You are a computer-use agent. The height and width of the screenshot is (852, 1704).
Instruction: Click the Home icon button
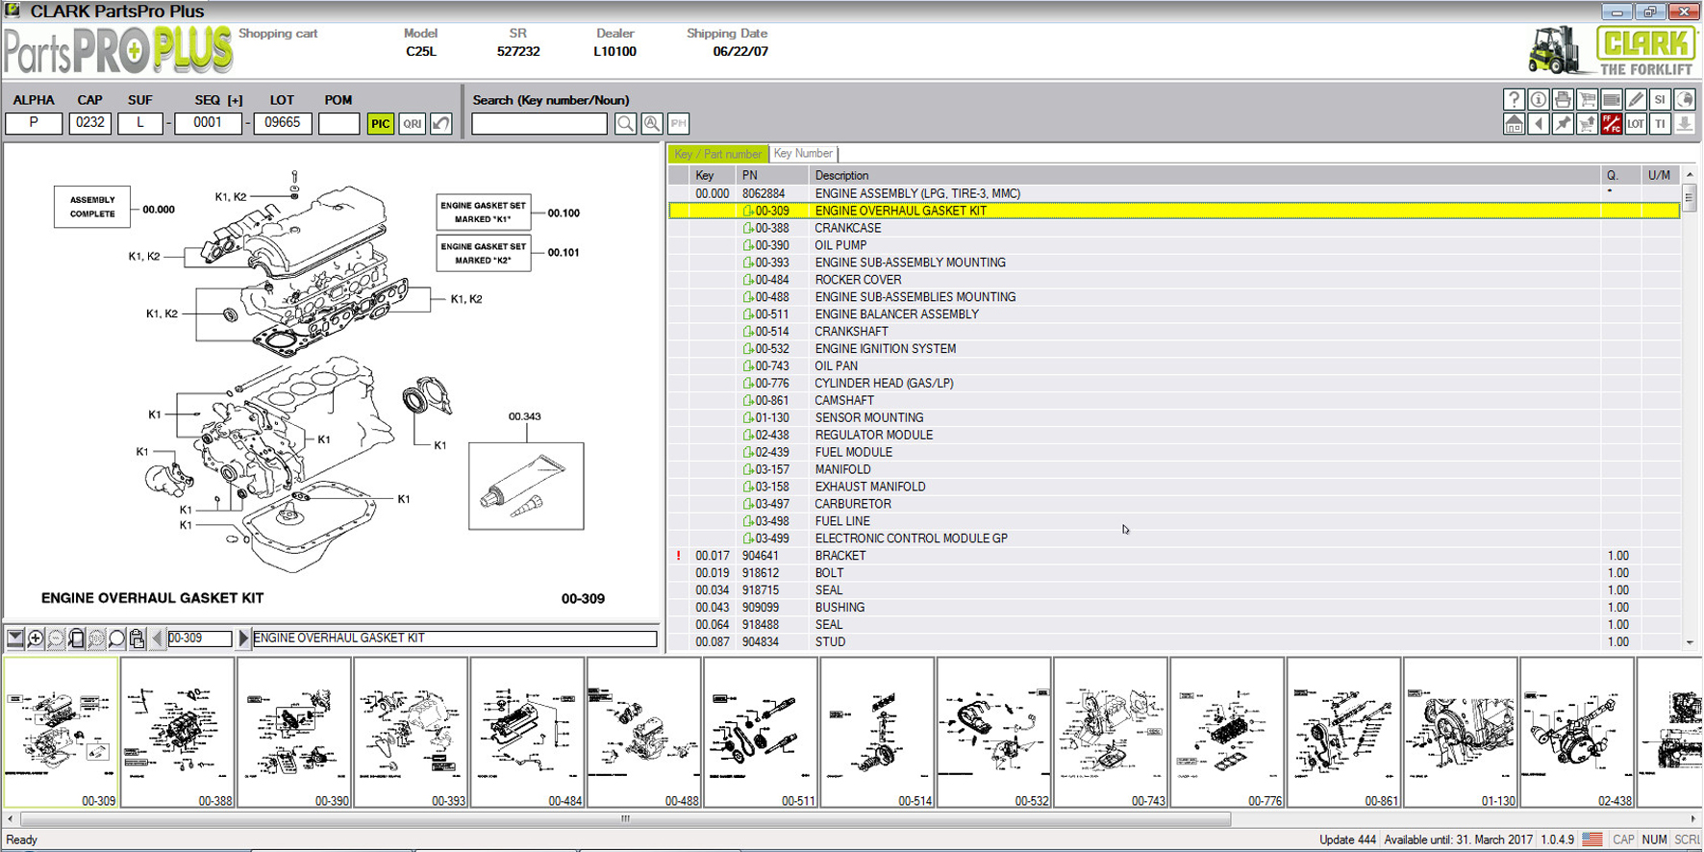1514,124
